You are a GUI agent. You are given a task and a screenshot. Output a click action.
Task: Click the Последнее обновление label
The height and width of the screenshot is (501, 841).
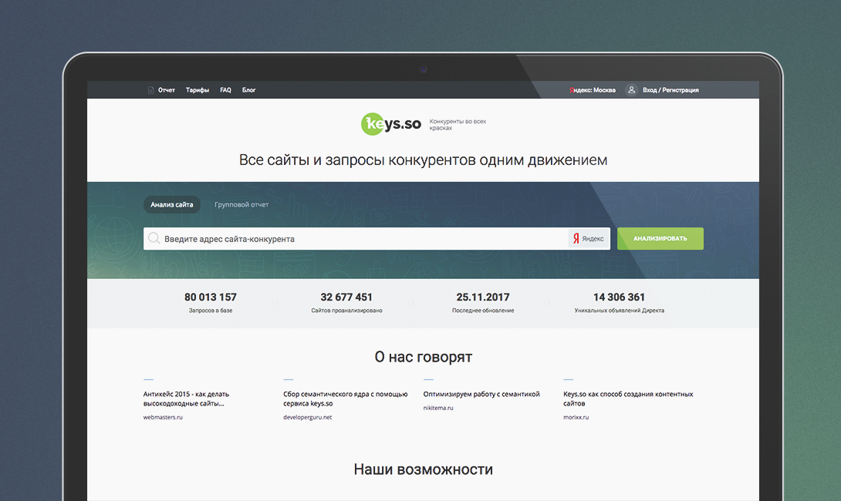pyautogui.click(x=483, y=311)
